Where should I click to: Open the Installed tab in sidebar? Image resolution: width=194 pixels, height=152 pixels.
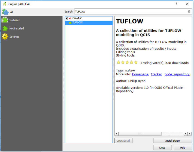tap(14, 20)
